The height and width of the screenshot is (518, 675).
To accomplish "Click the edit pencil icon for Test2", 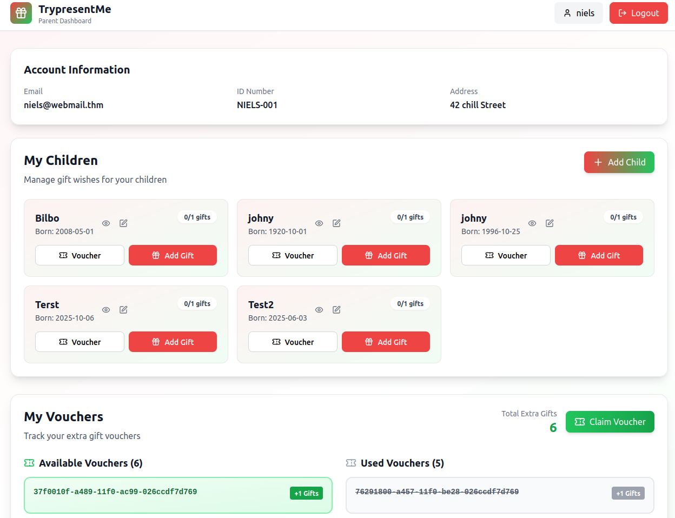I will coord(336,310).
